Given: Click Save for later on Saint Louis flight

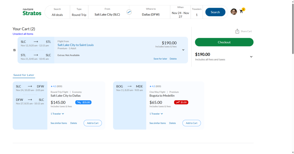Looking at the screenshot, I should pyautogui.click(x=160, y=59).
